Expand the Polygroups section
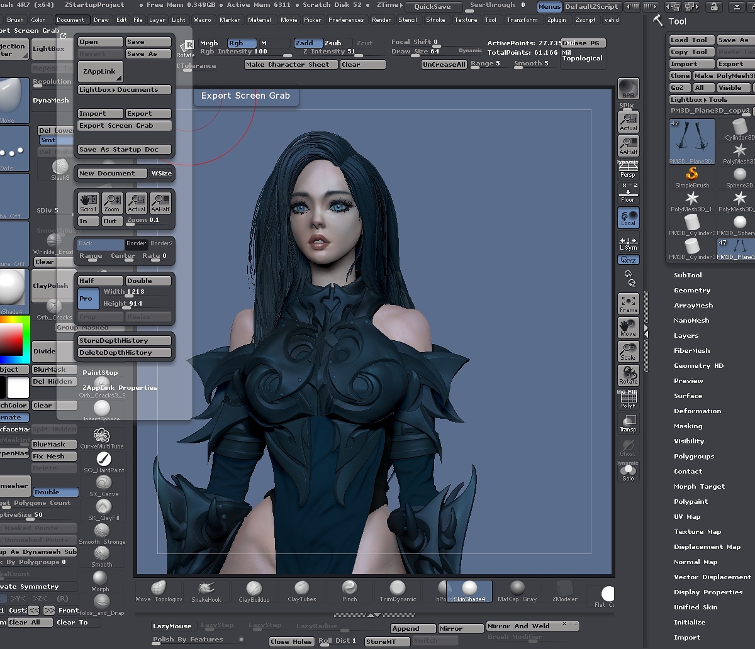The width and height of the screenshot is (755, 649). (x=694, y=456)
